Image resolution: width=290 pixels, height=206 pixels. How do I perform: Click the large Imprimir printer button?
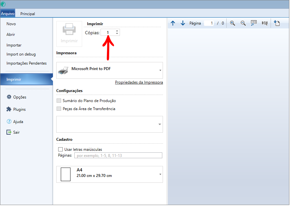pyautogui.click(x=69, y=34)
